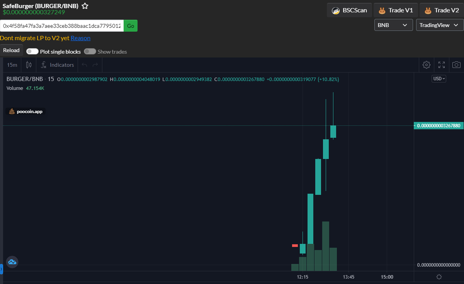Toggle Show trades switch
Image resolution: width=464 pixels, height=284 pixels.
(x=90, y=51)
